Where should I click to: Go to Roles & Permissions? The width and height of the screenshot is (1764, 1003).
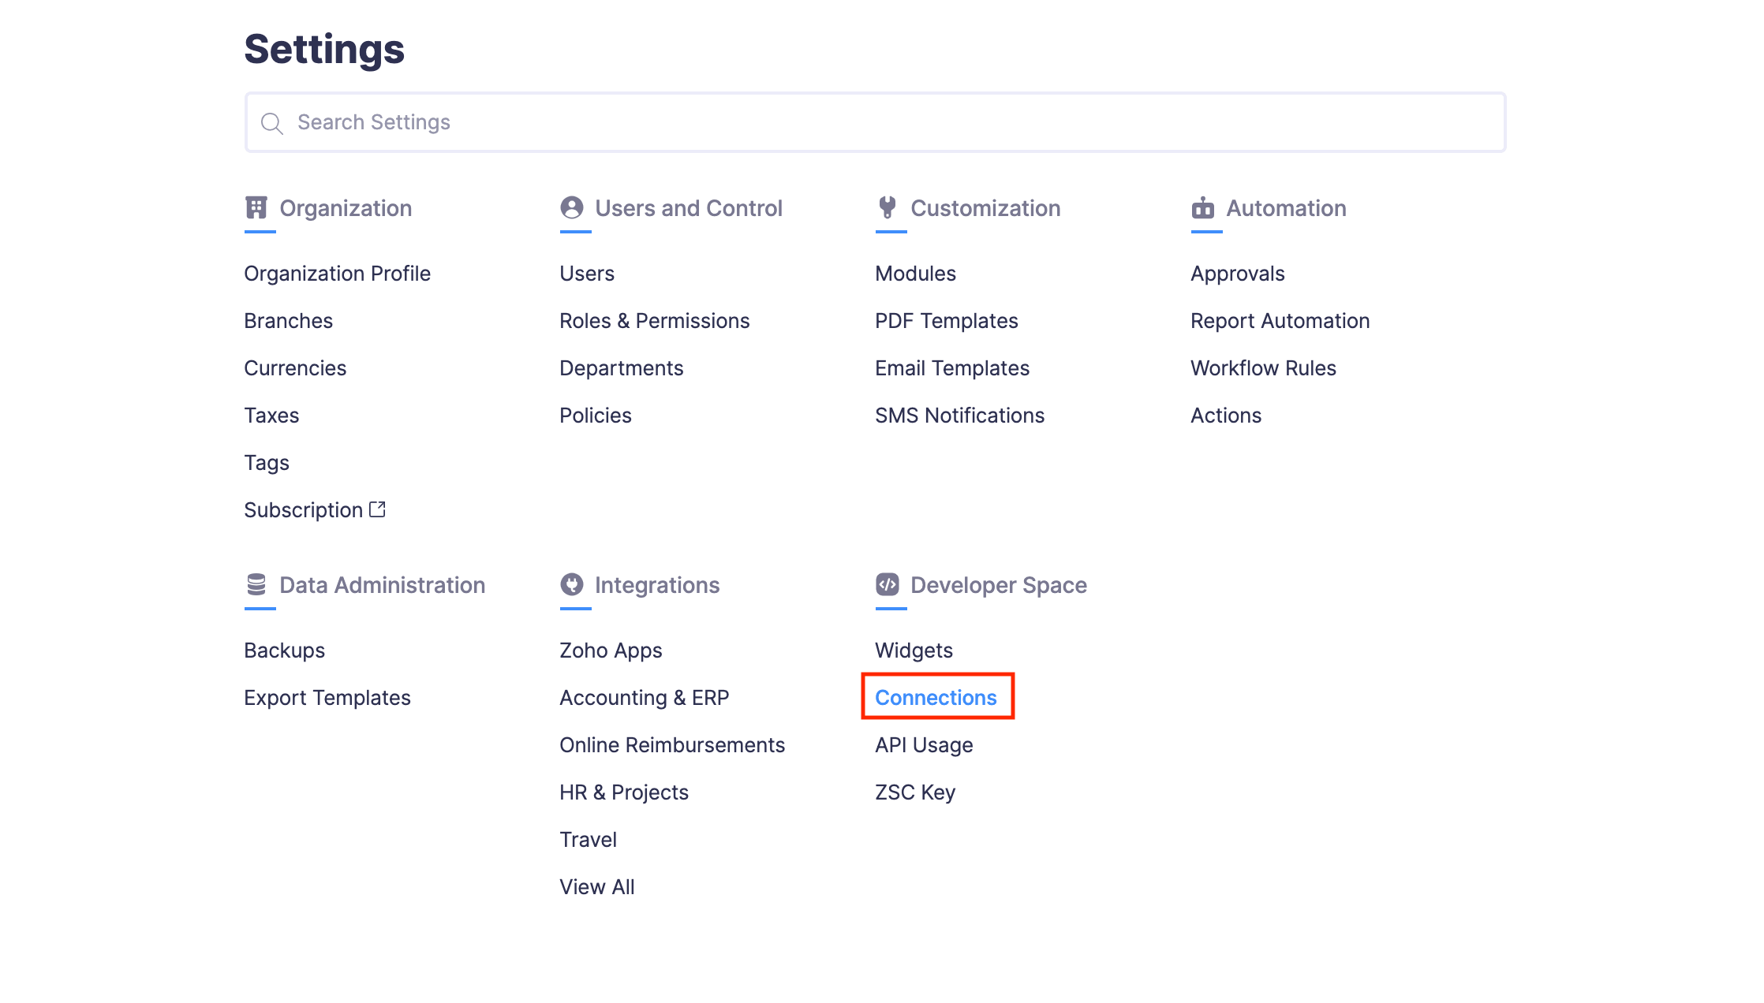pyautogui.click(x=654, y=321)
